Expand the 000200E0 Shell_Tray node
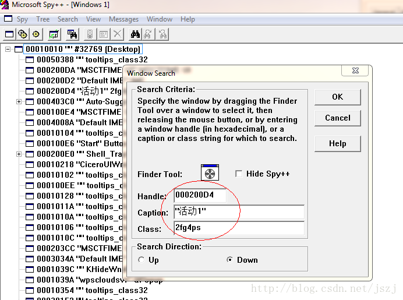403x300 pixels. pyautogui.click(x=19, y=154)
